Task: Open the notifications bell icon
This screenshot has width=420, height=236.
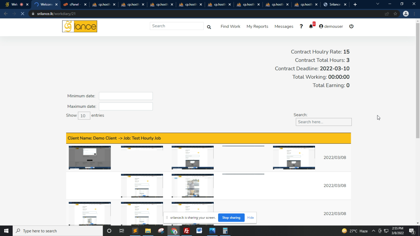Action: (311, 26)
